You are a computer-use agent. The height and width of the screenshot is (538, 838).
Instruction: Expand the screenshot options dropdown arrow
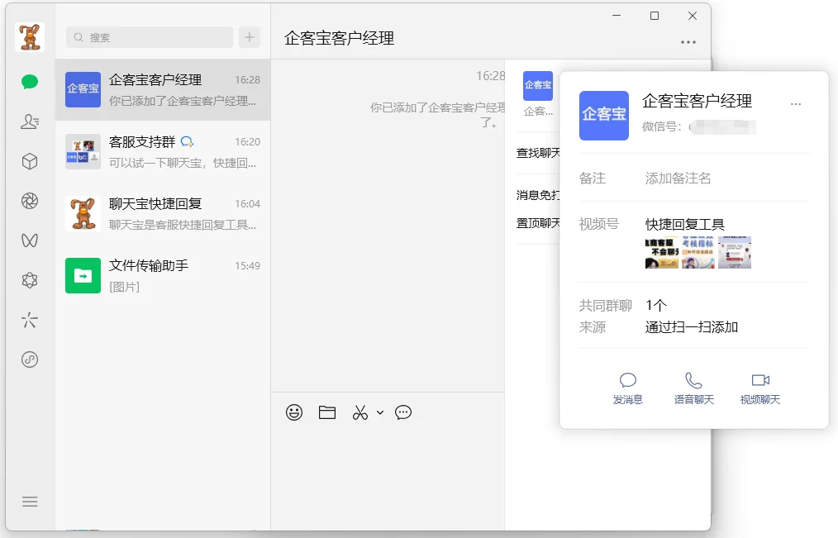(x=380, y=412)
